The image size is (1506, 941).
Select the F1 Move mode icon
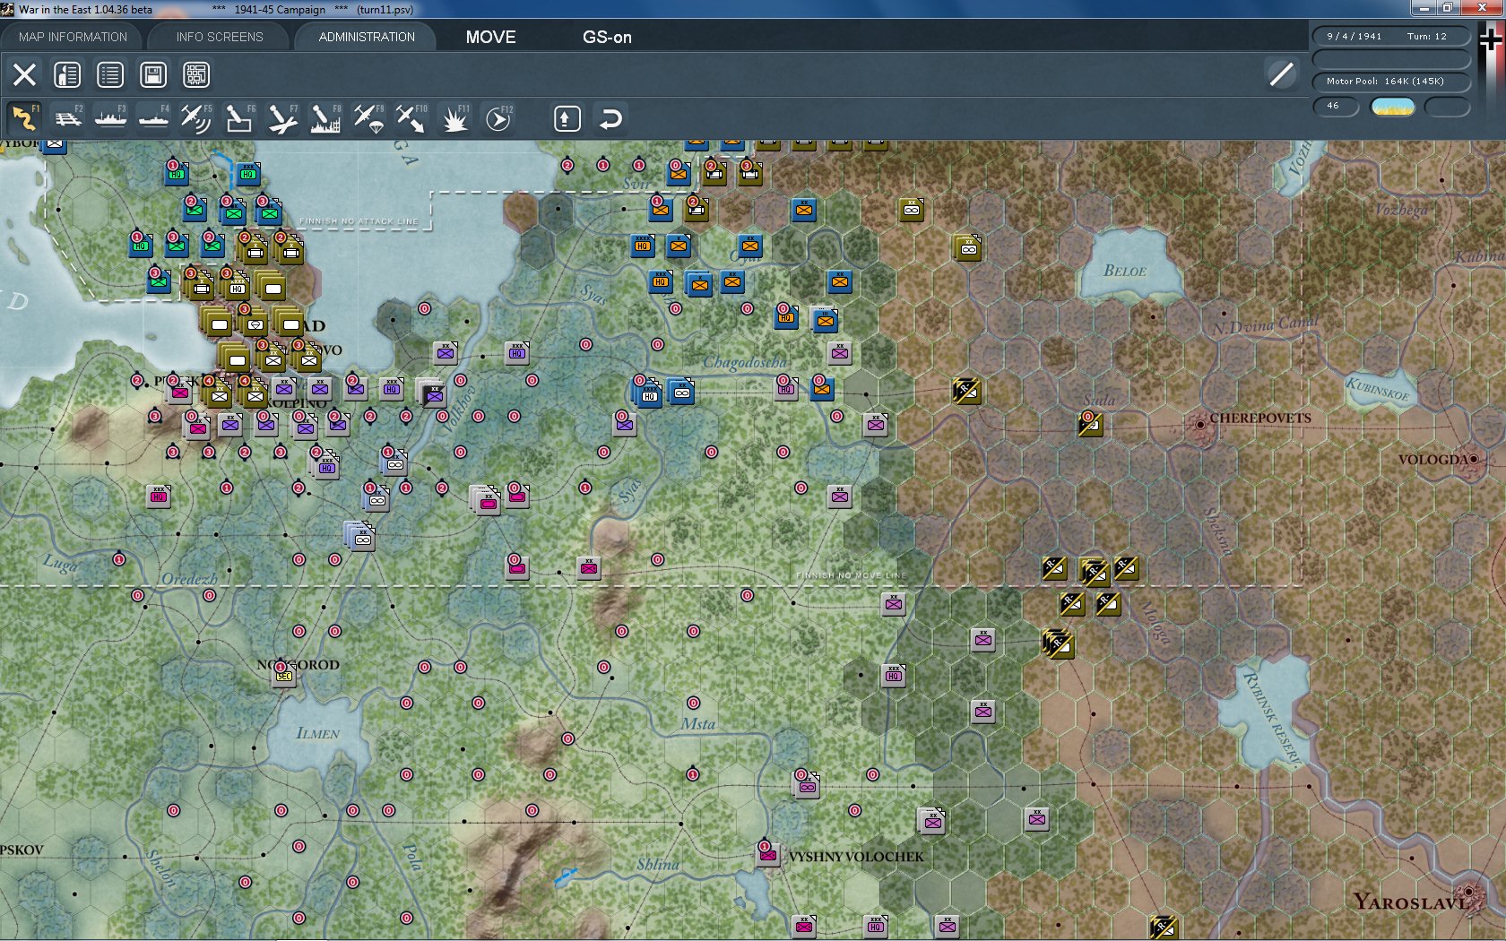click(x=24, y=118)
